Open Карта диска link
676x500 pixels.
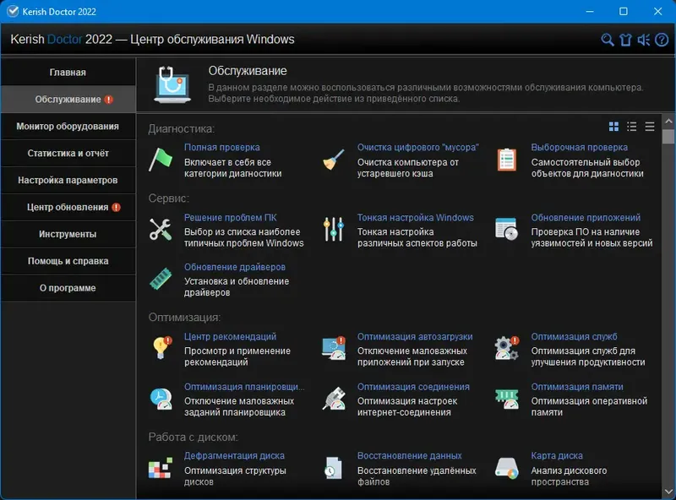click(x=557, y=455)
